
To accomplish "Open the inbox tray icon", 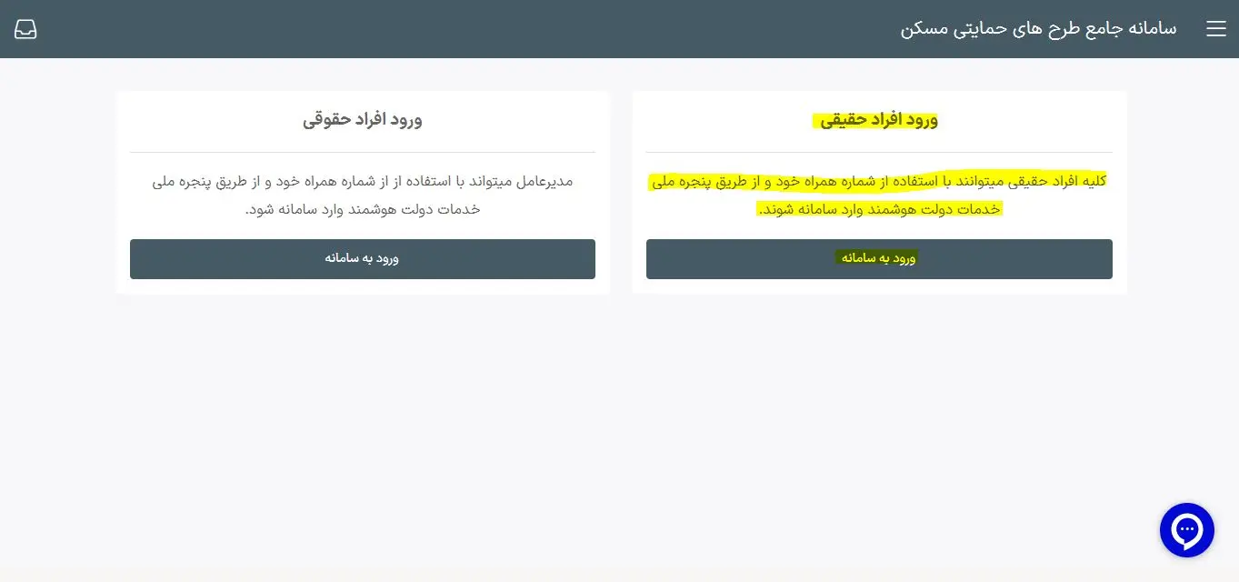I will [x=25, y=29].
